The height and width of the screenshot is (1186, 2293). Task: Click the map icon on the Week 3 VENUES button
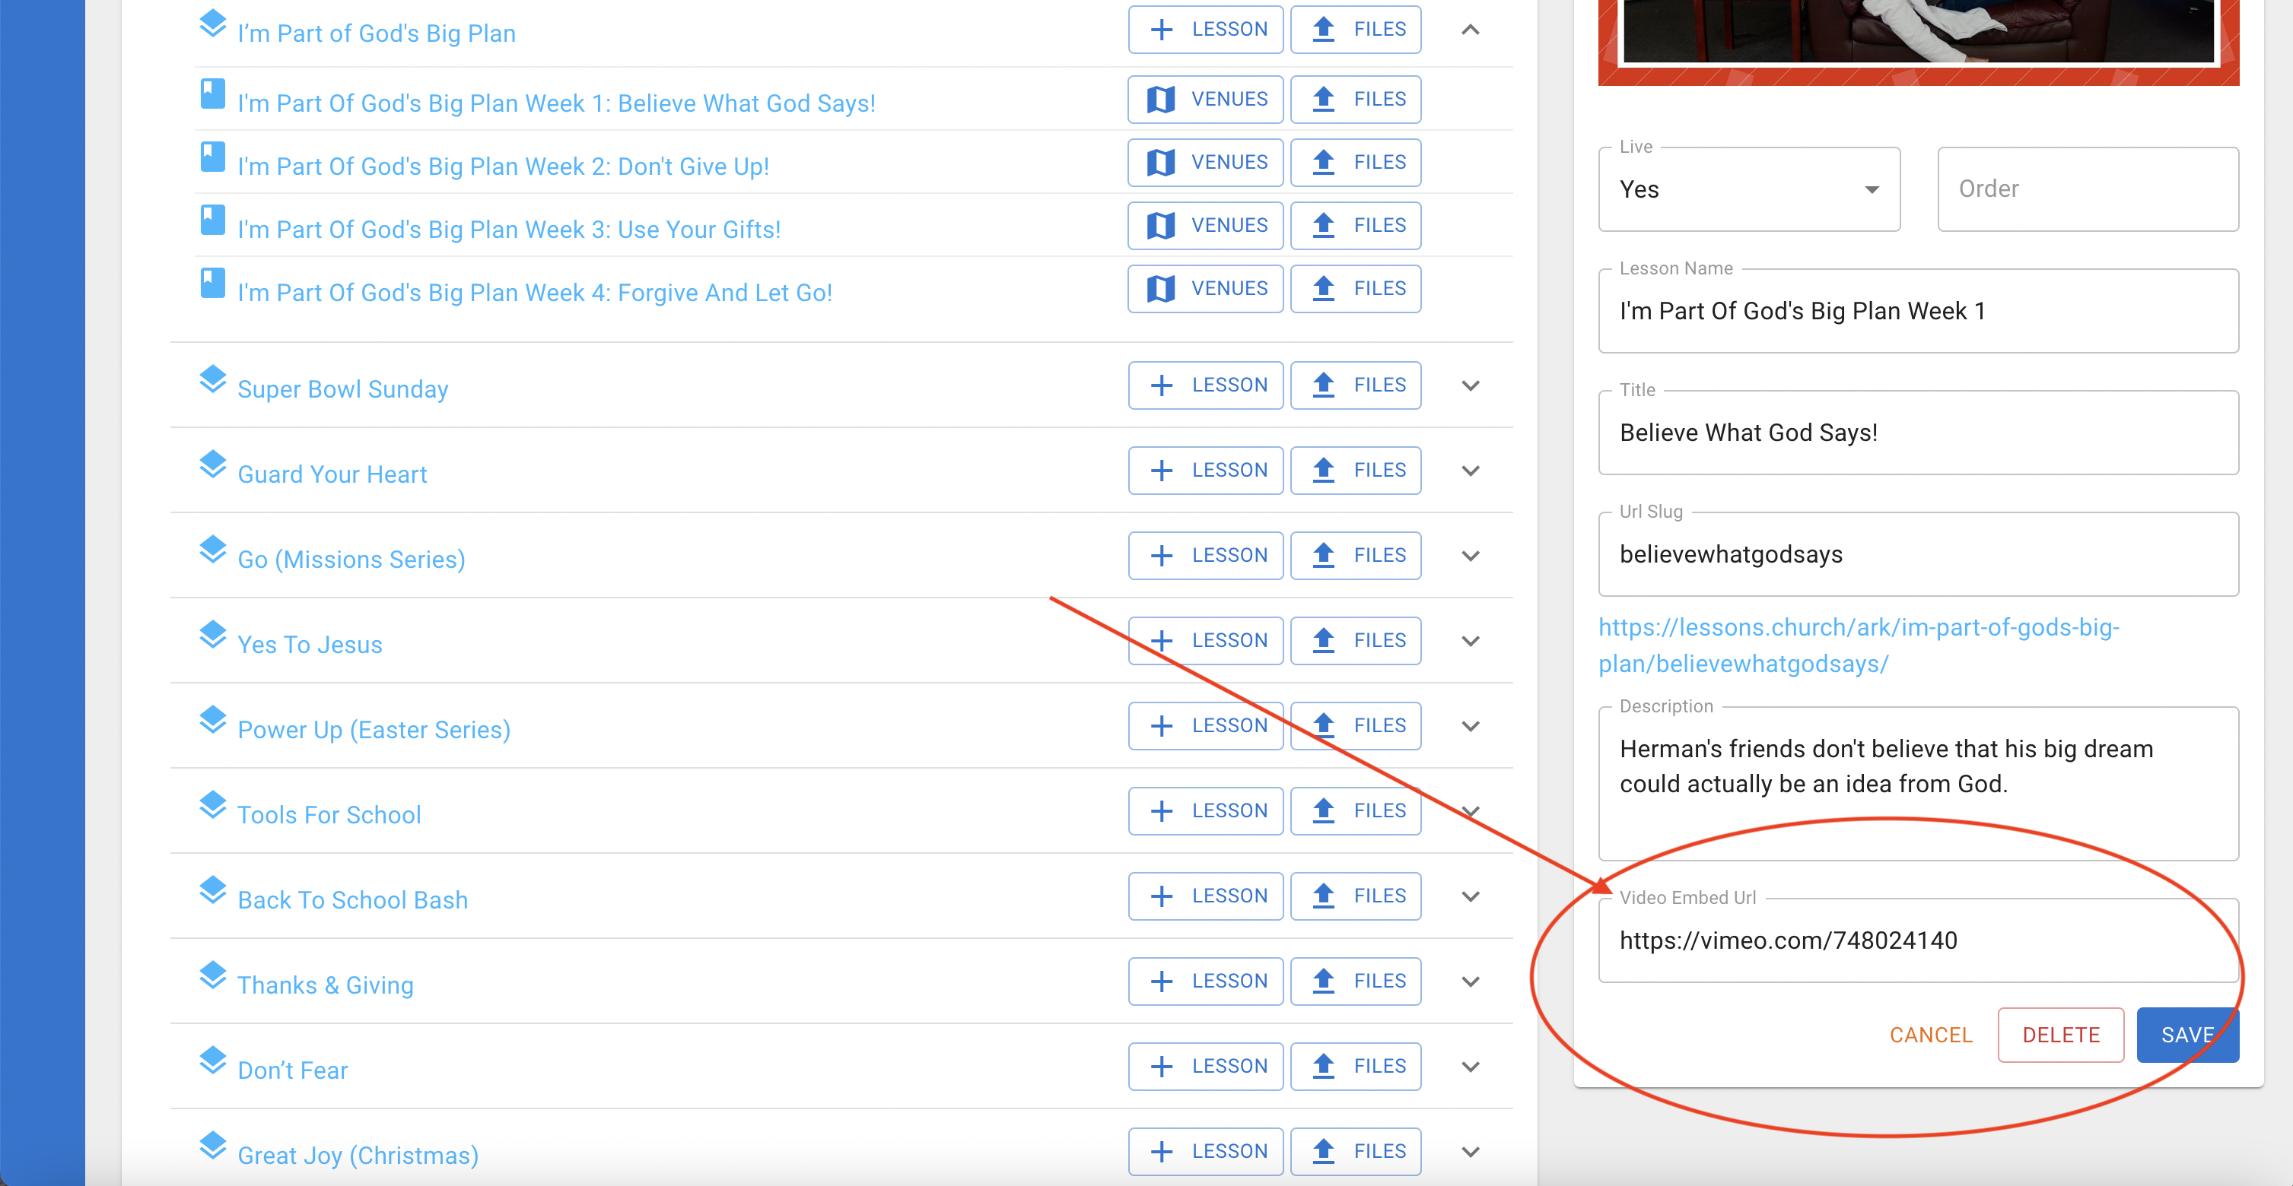(1162, 225)
